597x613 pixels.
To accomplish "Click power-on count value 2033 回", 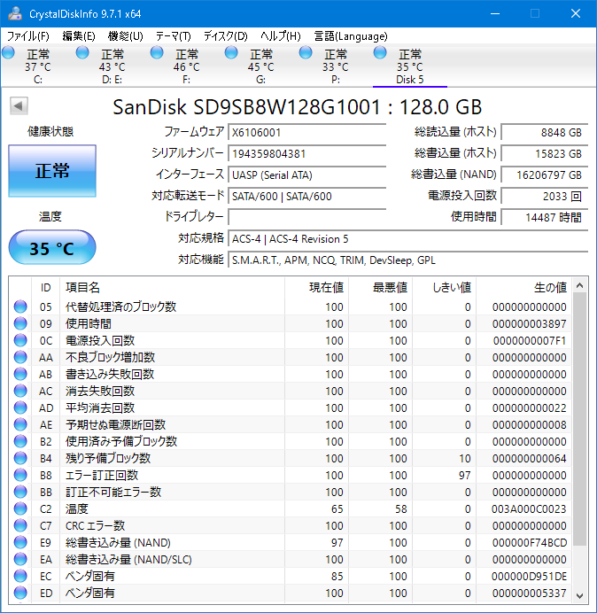I will (544, 197).
